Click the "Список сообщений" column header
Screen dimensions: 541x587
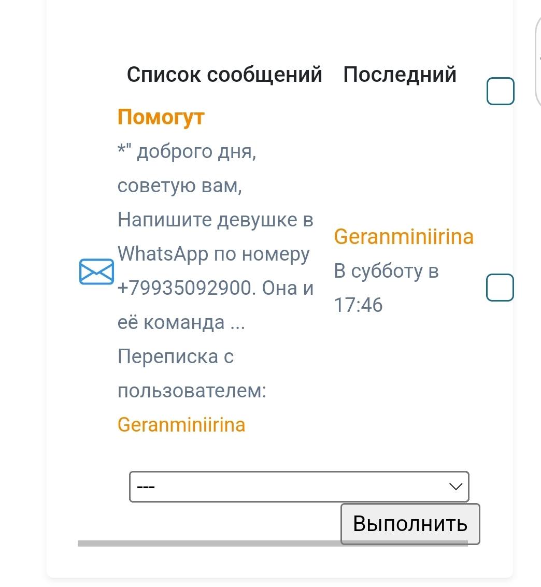coord(224,75)
